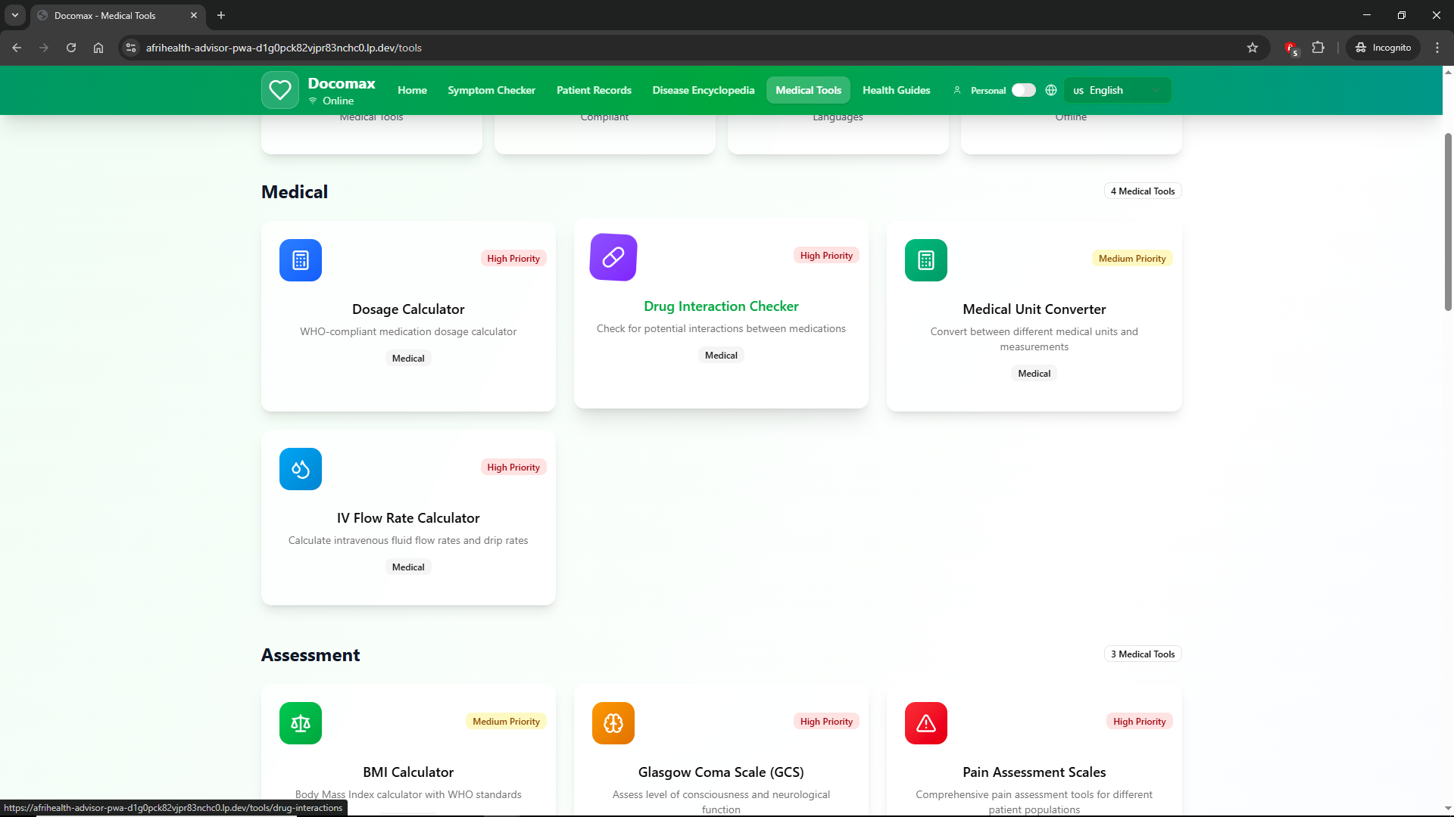Click the orange Glasgow Coma Scale brain icon
Image resolution: width=1454 pixels, height=817 pixels.
coord(613,723)
